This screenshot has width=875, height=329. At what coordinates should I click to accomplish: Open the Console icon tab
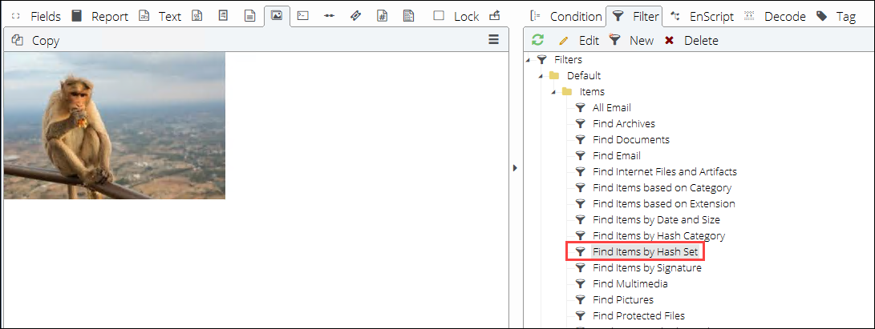pos(302,16)
